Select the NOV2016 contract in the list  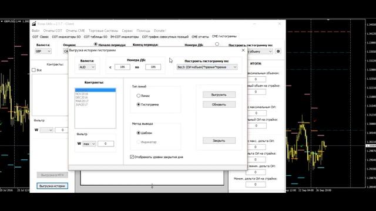(x=95, y=94)
